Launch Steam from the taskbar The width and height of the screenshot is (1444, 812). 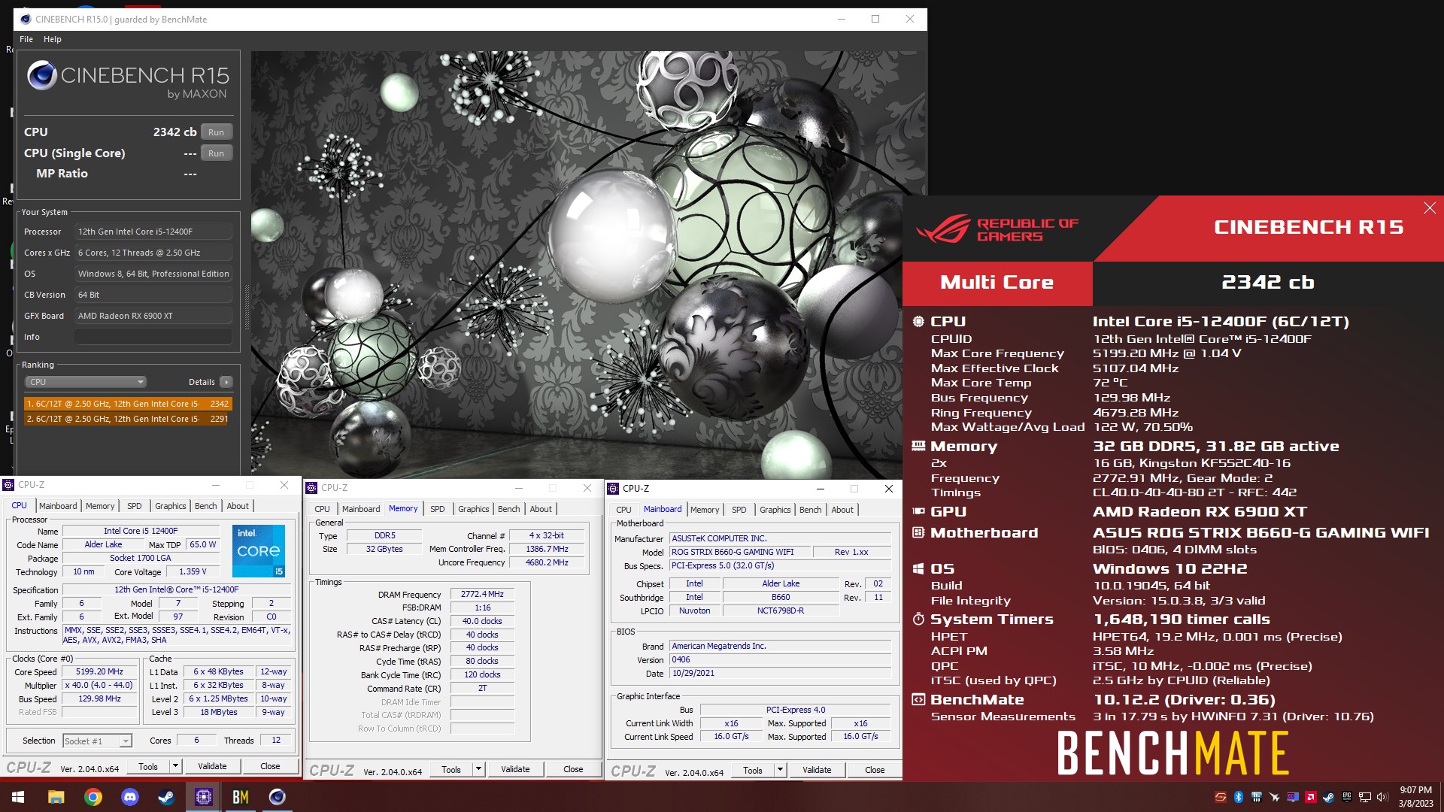(167, 797)
